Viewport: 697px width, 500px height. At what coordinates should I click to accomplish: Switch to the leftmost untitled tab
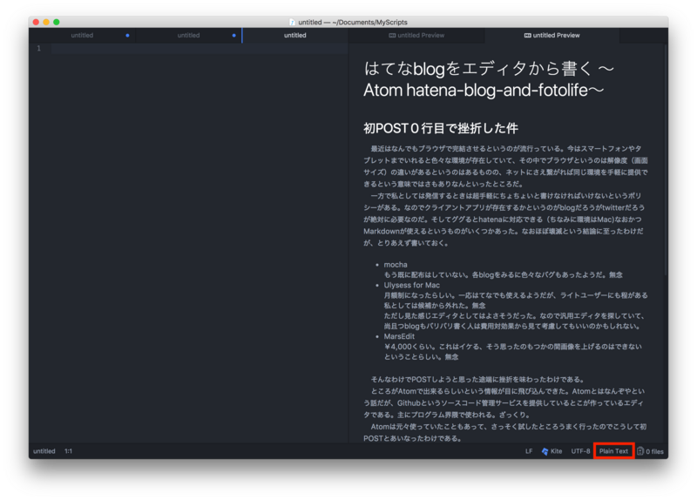tap(82, 36)
